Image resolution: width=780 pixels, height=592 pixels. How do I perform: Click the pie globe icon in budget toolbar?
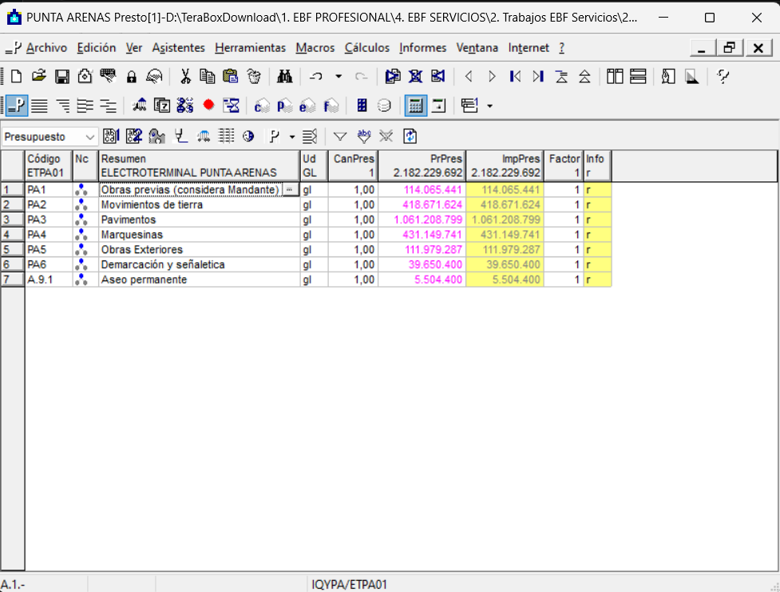(248, 136)
